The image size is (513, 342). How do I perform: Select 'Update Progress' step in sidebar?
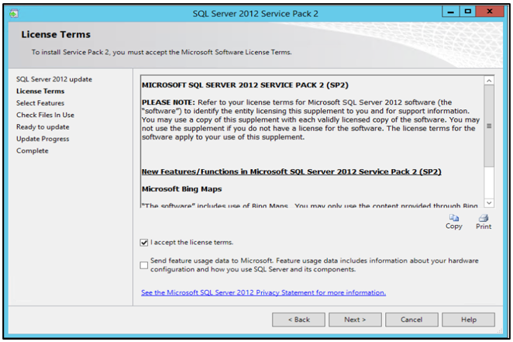[43, 139]
